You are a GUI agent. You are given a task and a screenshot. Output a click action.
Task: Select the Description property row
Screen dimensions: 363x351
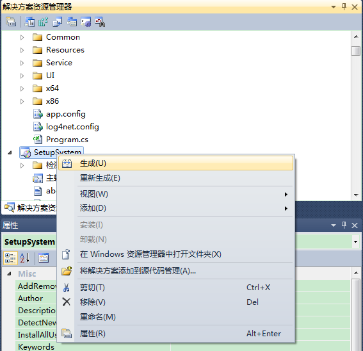point(36,311)
